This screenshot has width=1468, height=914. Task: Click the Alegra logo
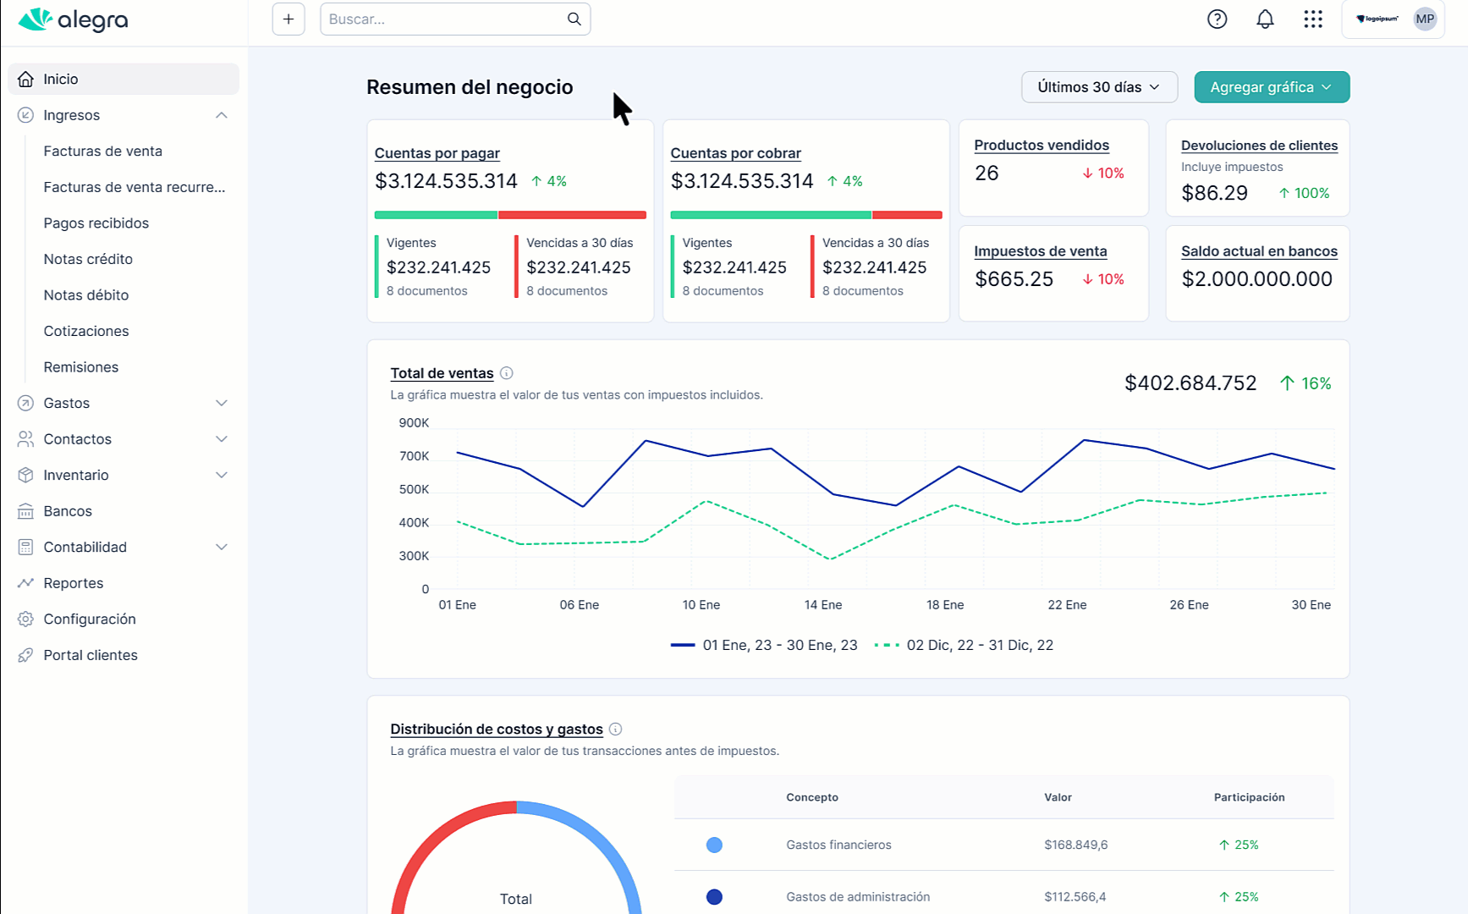coord(73,19)
